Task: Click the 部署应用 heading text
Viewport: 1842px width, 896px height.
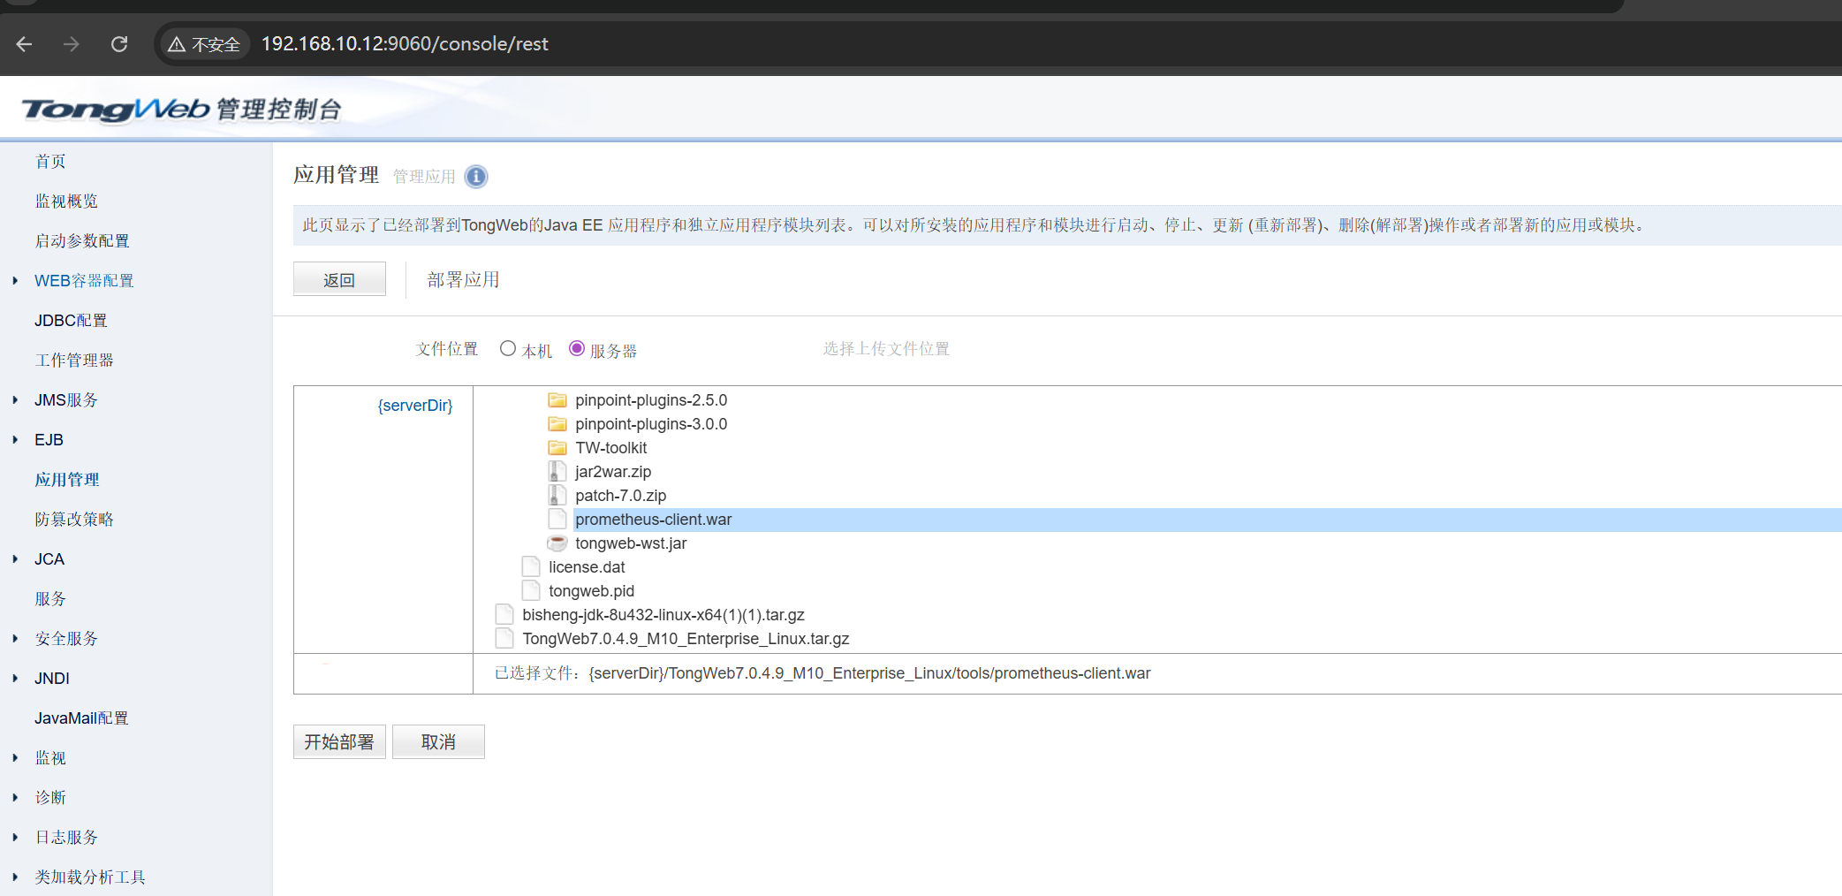Action: (x=464, y=280)
